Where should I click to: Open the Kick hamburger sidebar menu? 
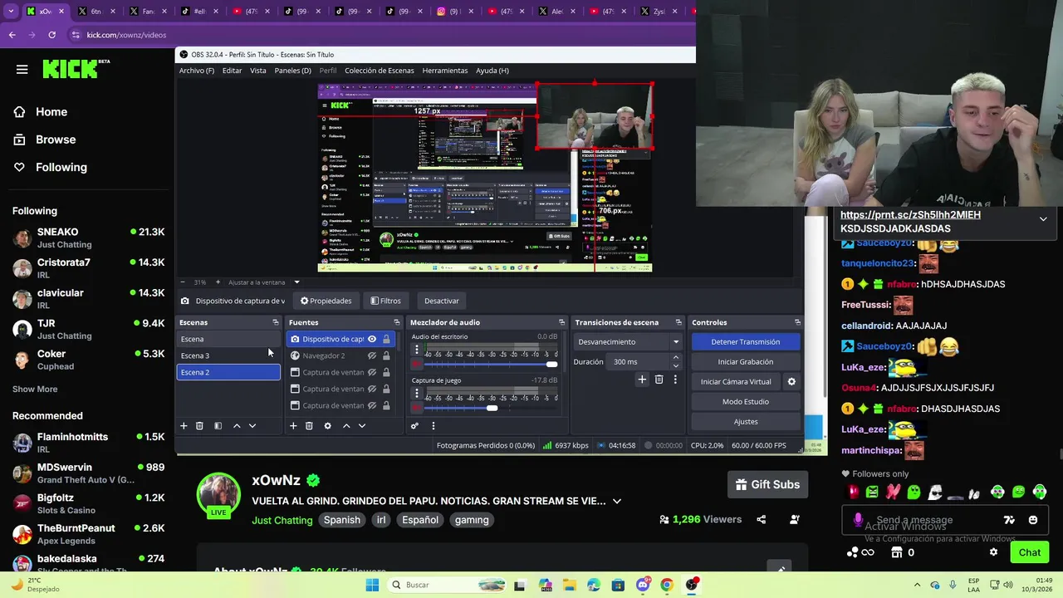(x=22, y=70)
